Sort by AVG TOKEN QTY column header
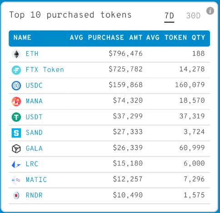The width and height of the screenshot is (220, 213). click(175, 37)
